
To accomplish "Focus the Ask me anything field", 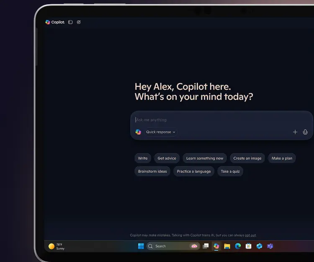I will pyautogui.click(x=221, y=120).
